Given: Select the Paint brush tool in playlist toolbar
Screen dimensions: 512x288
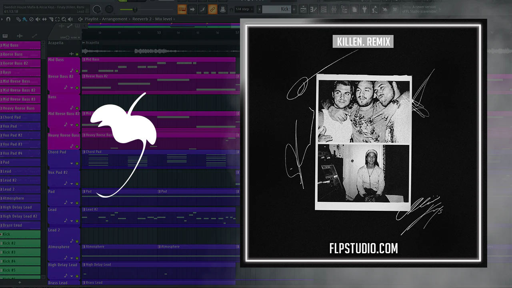Looking at the screenshot, I should (25, 19).
